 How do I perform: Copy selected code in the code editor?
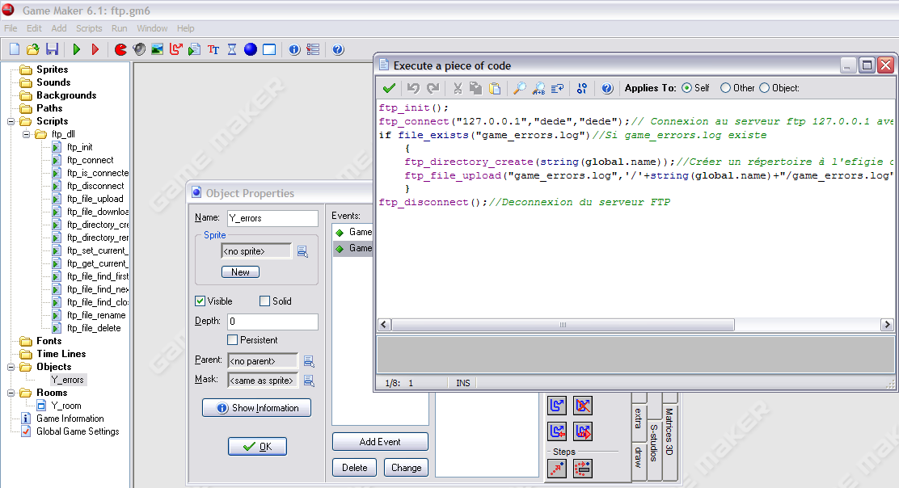(x=475, y=88)
